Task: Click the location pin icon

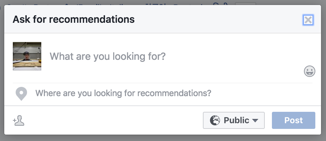Action: (21, 94)
